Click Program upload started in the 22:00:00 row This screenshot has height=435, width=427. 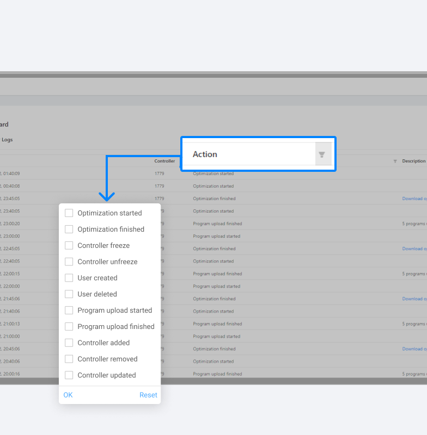[x=217, y=287]
